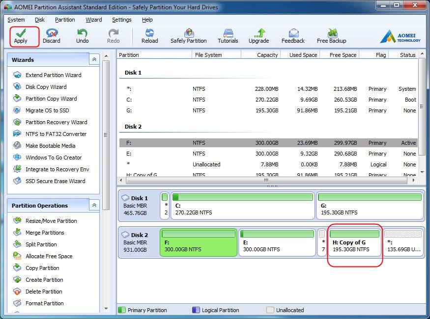Reload disks using the Reload icon
The image size is (430, 319).
(x=149, y=36)
